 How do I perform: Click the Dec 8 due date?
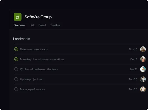[x=134, y=59]
